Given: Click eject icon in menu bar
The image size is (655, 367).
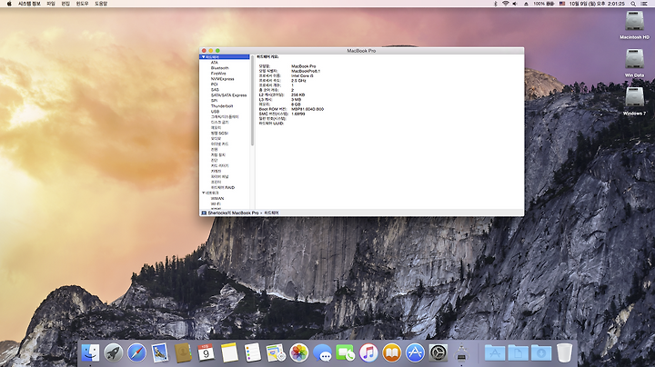Looking at the screenshot, I should pyautogui.click(x=526, y=4).
